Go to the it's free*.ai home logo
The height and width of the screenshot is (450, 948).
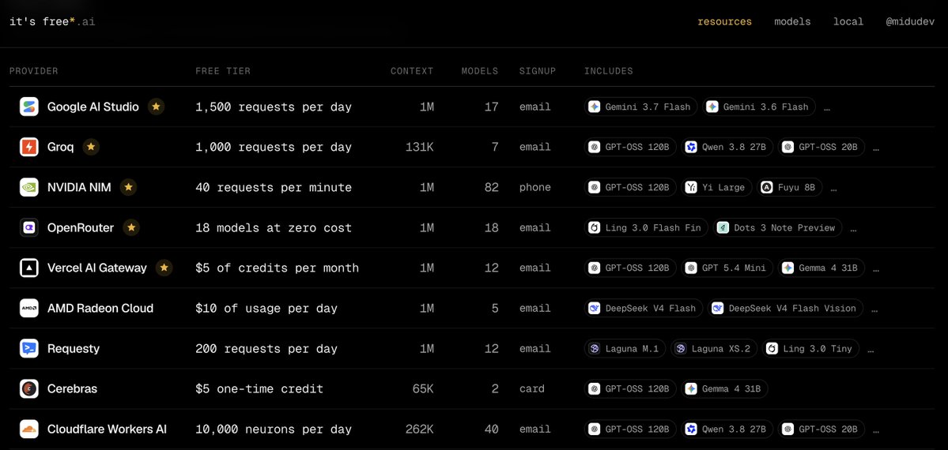click(53, 22)
